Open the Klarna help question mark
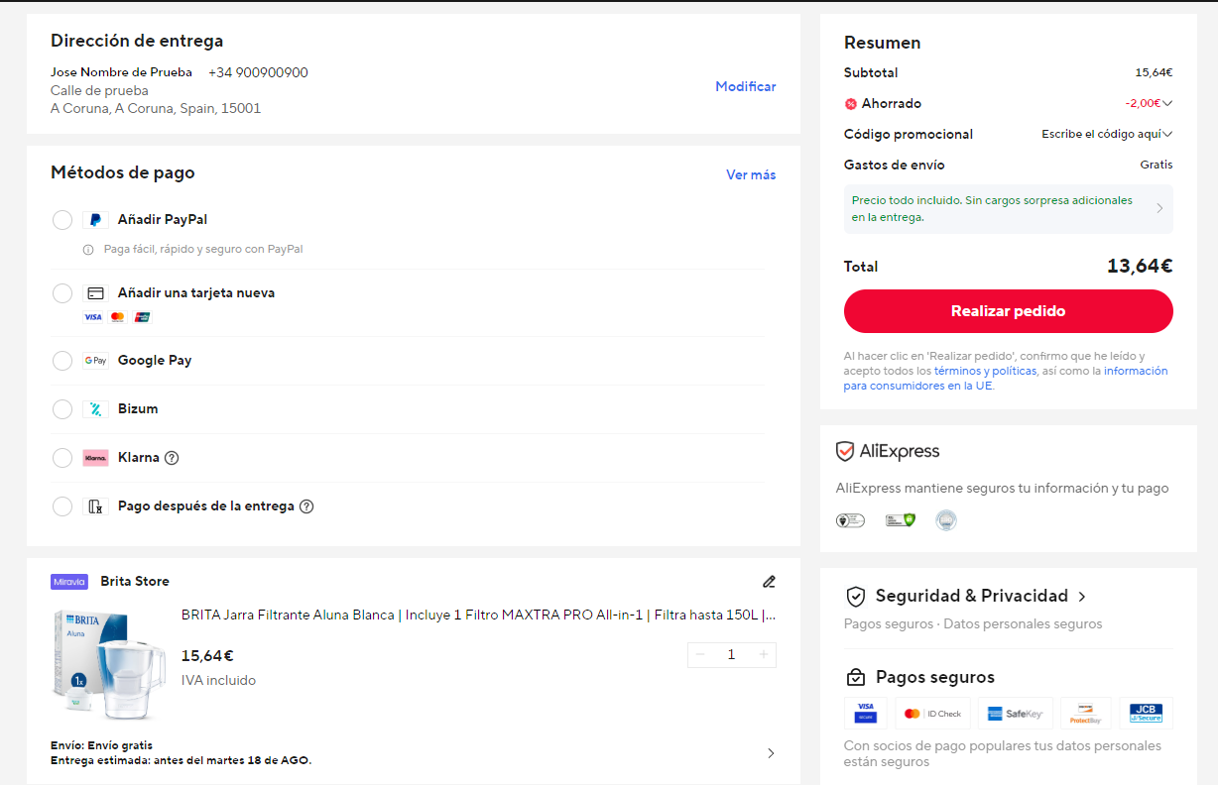 point(172,458)
